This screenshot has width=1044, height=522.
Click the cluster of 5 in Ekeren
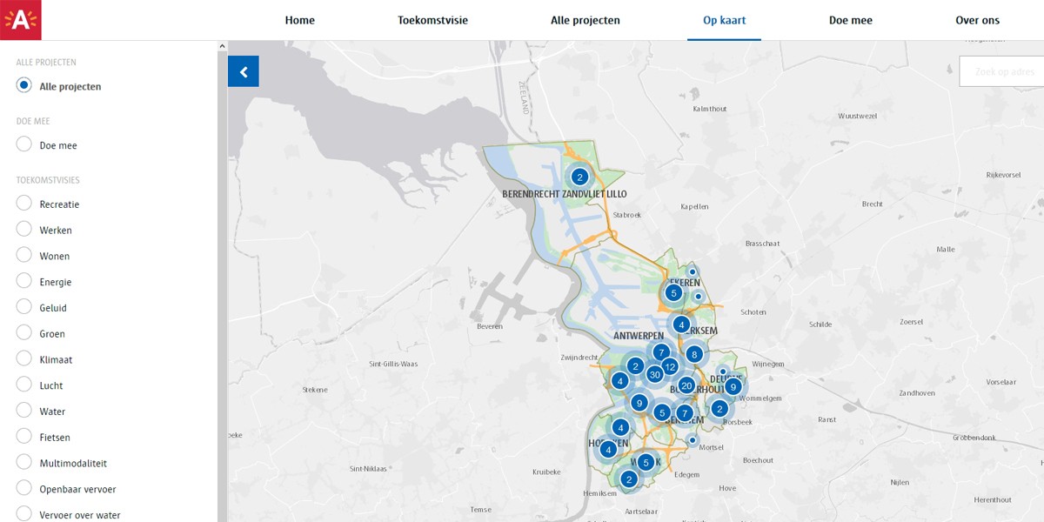click(x=673, y=293)
